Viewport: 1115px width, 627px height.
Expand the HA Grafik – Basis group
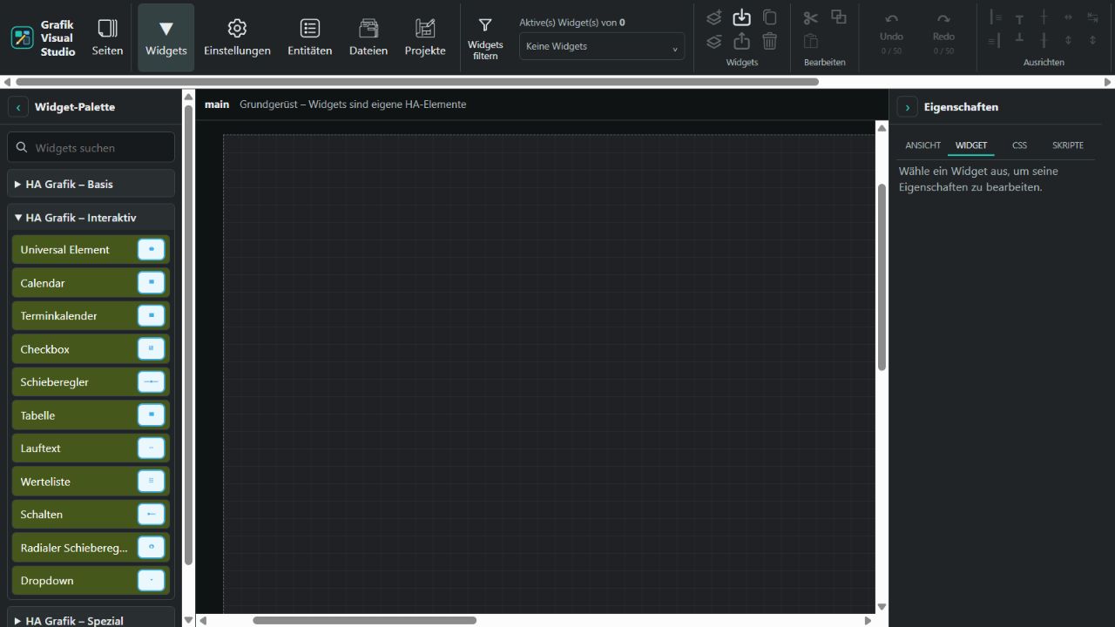91,184
